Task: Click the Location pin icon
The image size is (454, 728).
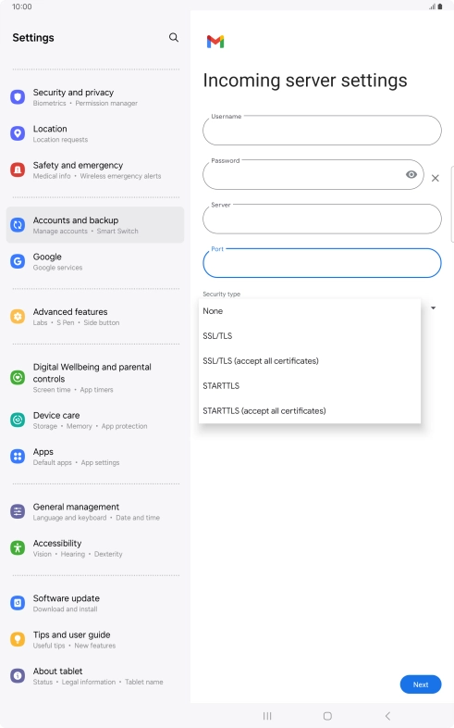Action: 18,133
